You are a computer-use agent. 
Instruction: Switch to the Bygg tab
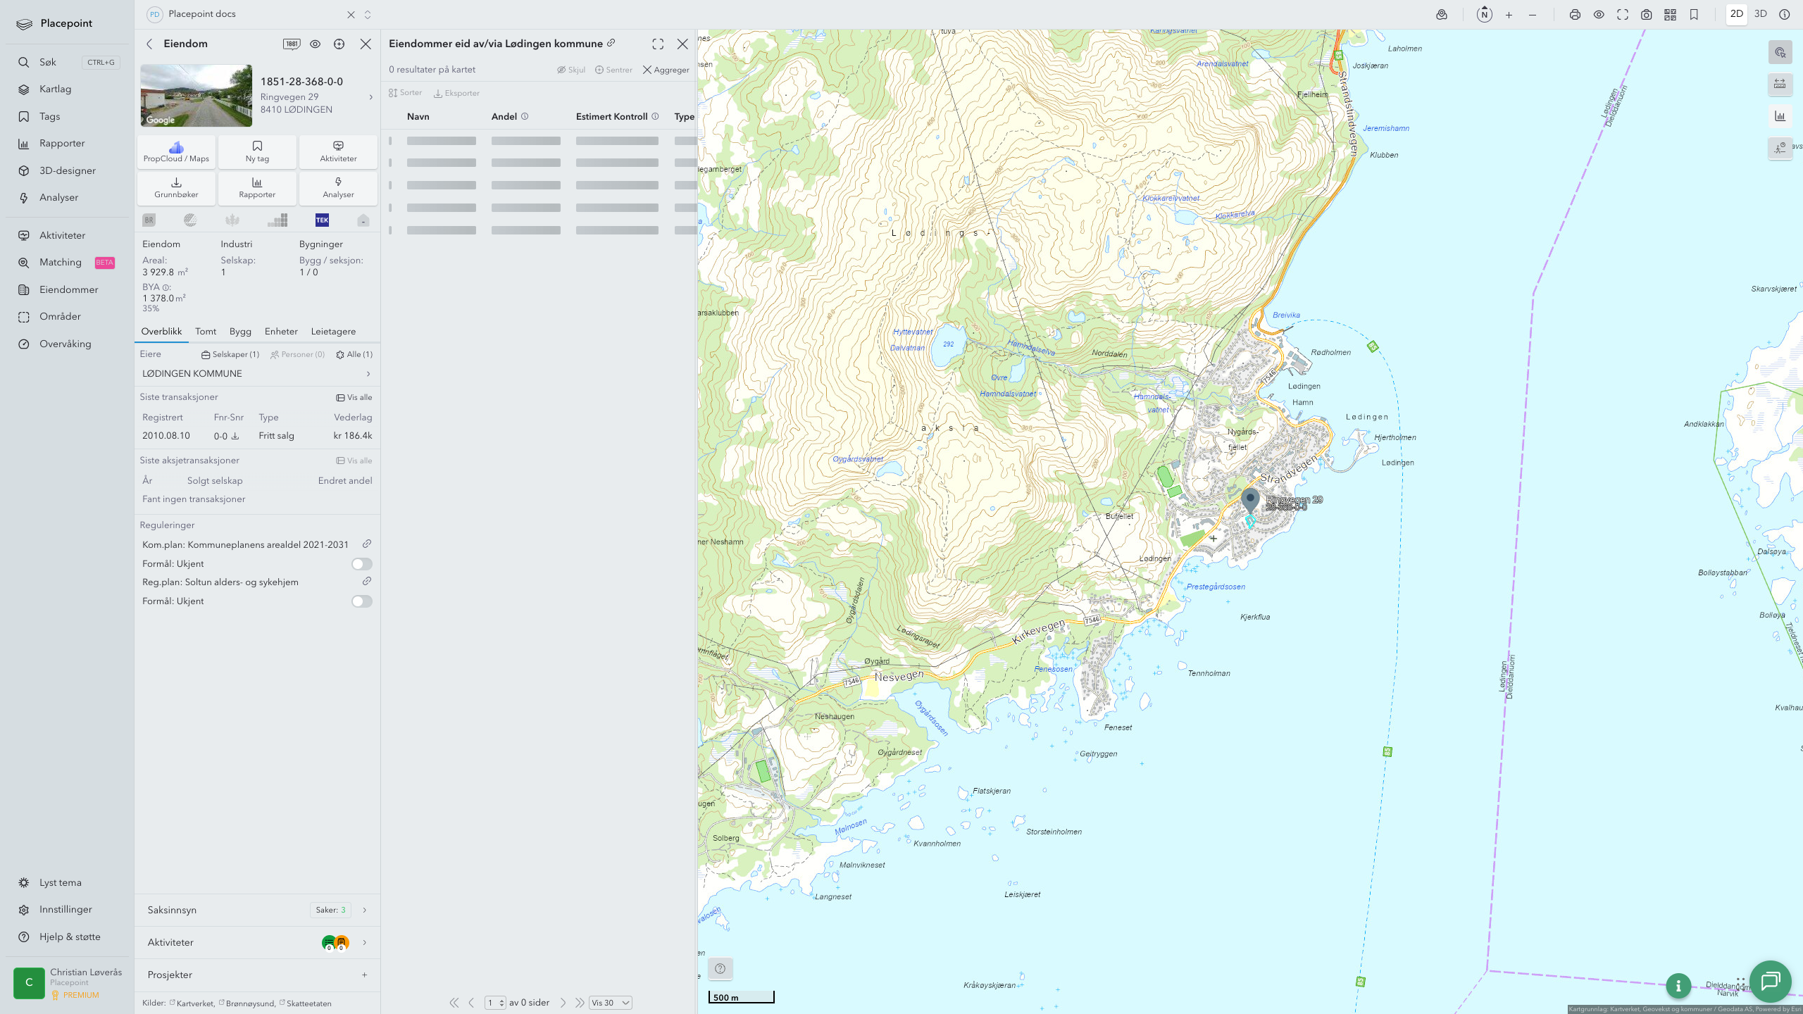point(240,332)
